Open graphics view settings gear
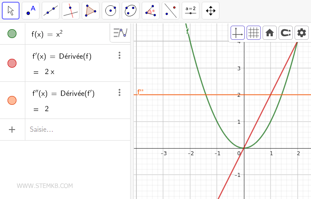Image resolution: width=311 pixels, height=199 pixels. (x=302, y=33)
